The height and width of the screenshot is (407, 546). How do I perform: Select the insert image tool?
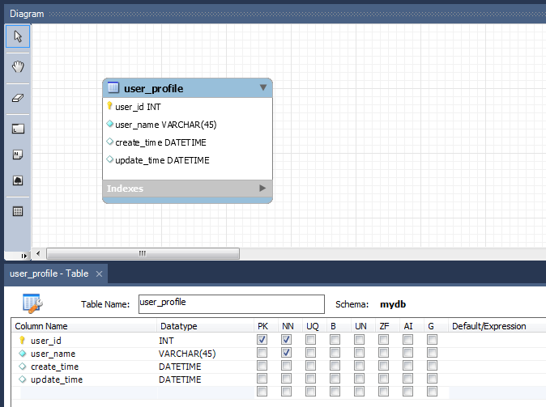[18, 180]
